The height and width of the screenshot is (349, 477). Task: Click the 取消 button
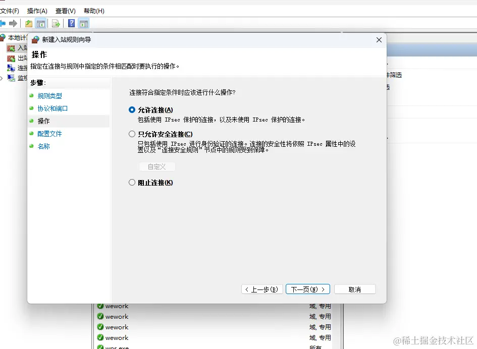(355, 289)
